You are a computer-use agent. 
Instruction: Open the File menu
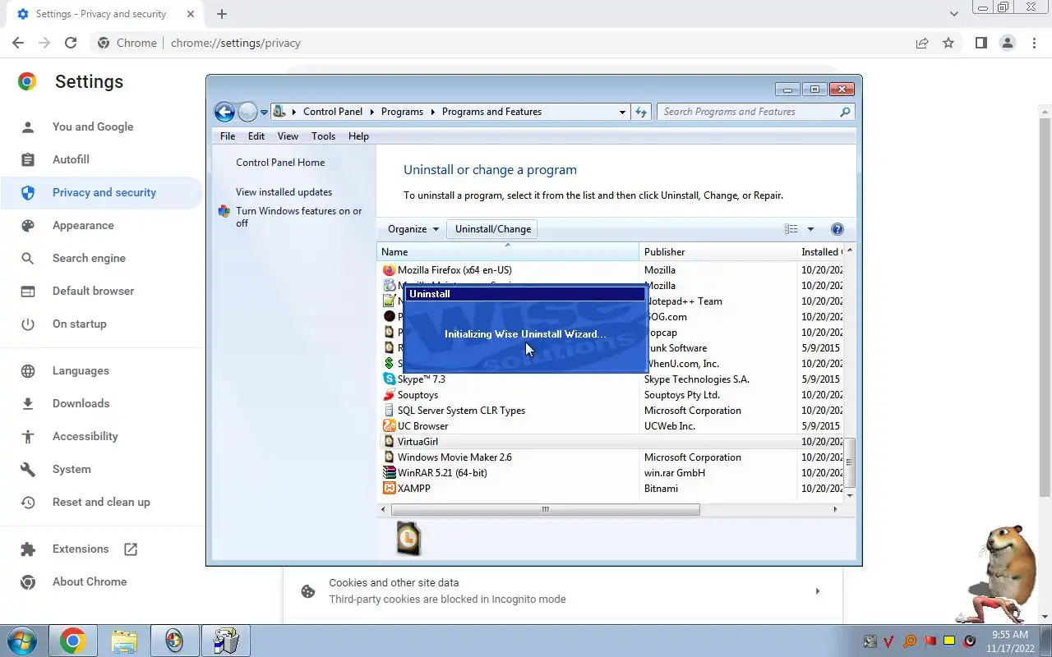tap(228, 136)
